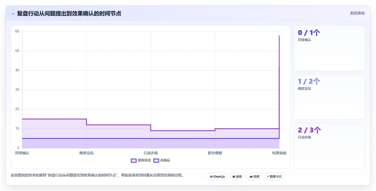Click the 异常确认 x-axis label

[x=22, y=153]
